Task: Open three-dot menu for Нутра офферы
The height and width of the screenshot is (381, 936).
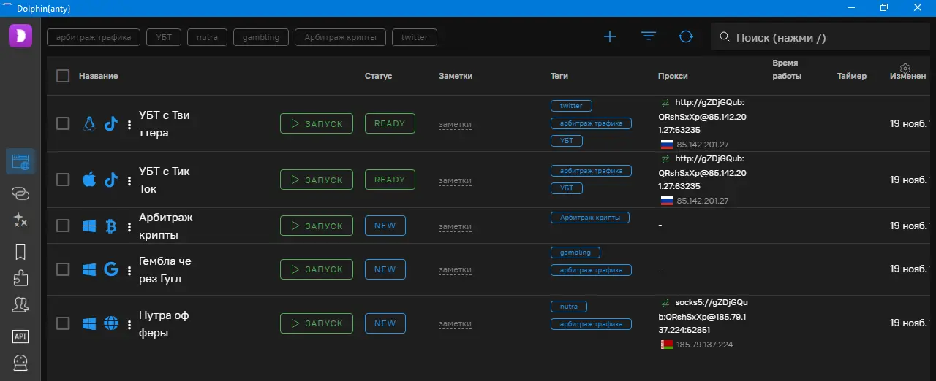Action: tap(129, 324)
